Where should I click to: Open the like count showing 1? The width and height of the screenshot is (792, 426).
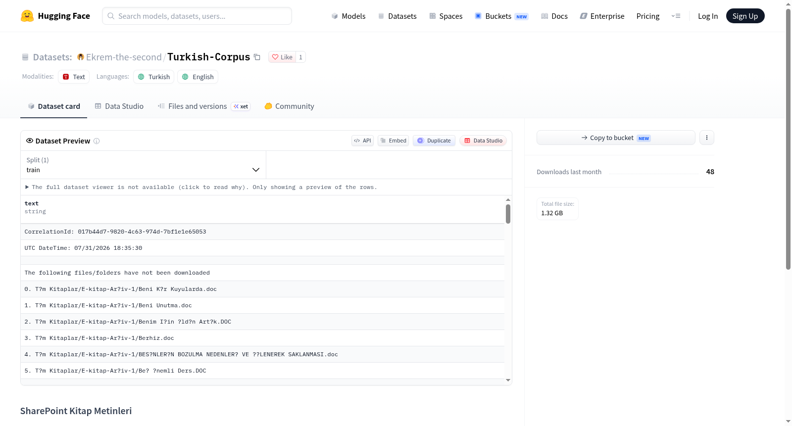tap(300, 57)
